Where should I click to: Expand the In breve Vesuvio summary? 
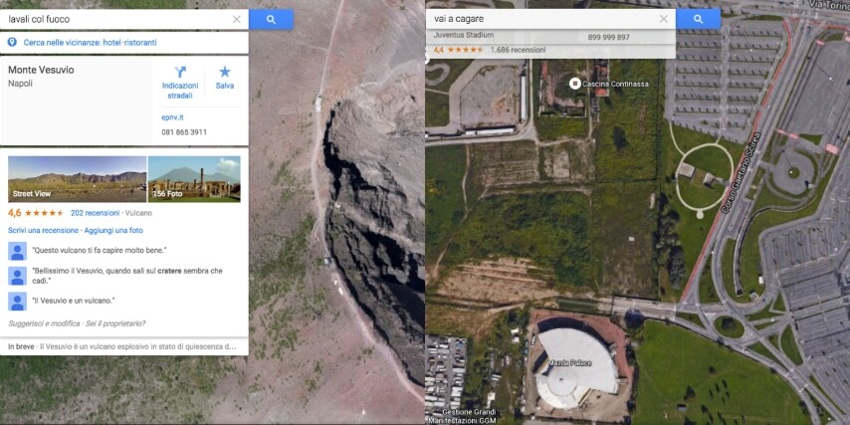coord(124,345)
